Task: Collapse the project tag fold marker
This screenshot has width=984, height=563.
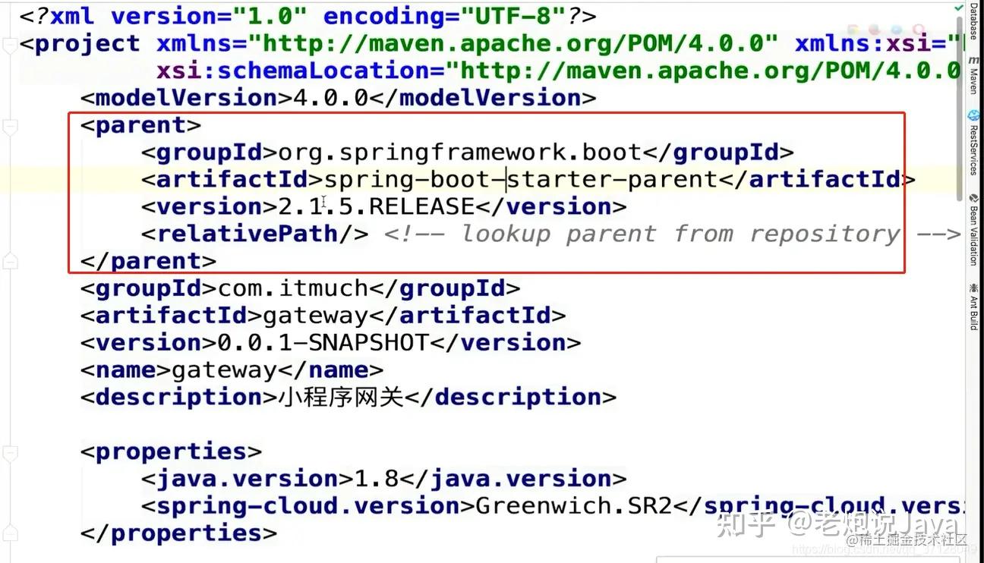Action: point(9,44)
